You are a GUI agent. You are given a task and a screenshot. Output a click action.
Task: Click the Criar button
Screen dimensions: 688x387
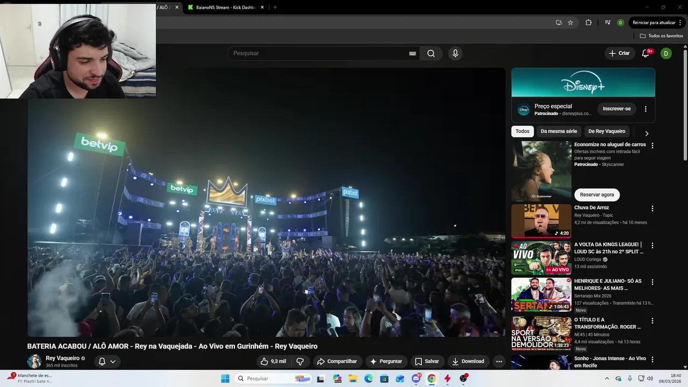pyautogui.click(x=619, y=53)
